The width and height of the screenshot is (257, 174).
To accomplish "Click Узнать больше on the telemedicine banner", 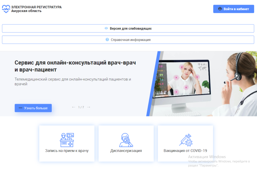I will [33, 108].
